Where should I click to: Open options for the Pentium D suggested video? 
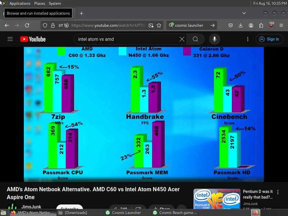[278, 192]
